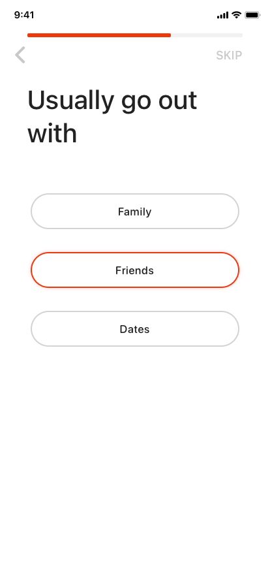Click the word 'Friends' label text
This screenshot has height=585, width=270.
[x=134, y=270]
